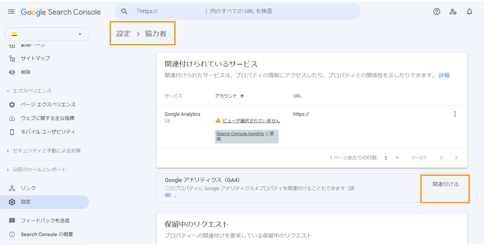Go to next page of services

456,158
